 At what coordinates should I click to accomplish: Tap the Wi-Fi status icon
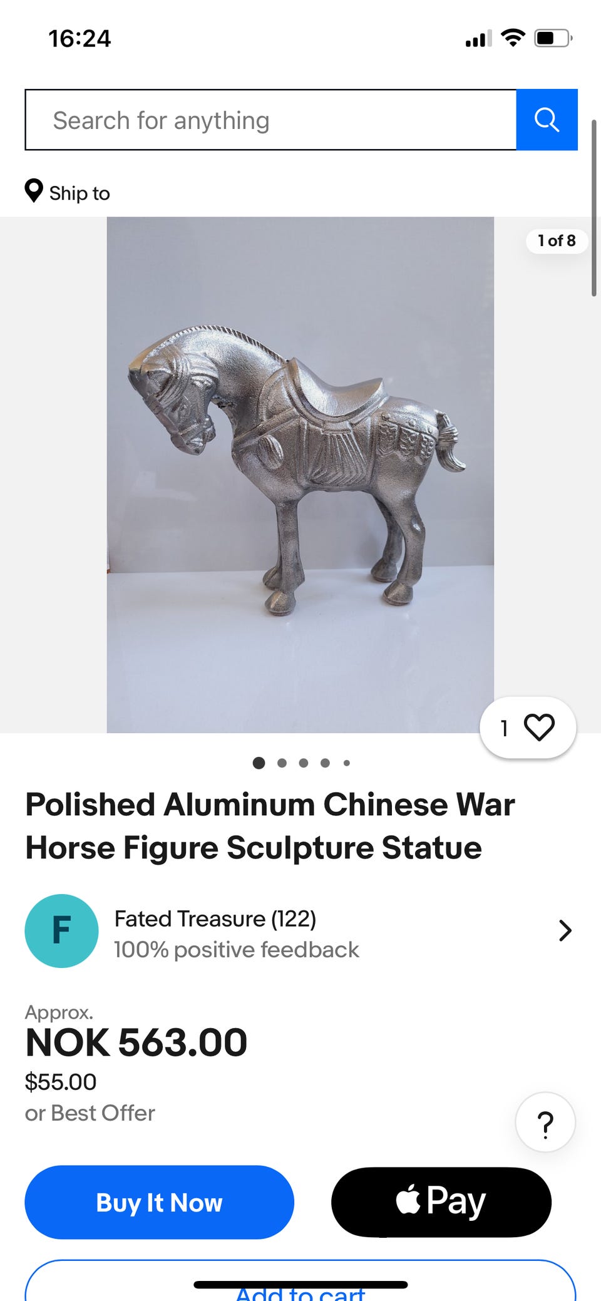tap(513, 38)
